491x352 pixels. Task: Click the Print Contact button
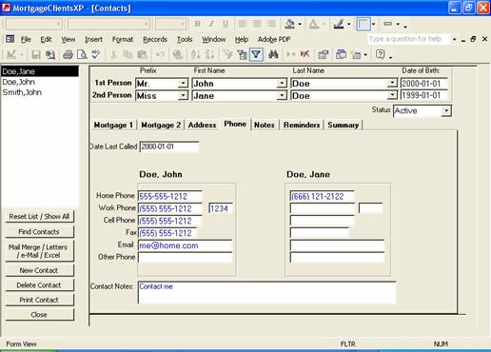click(39, 300)
